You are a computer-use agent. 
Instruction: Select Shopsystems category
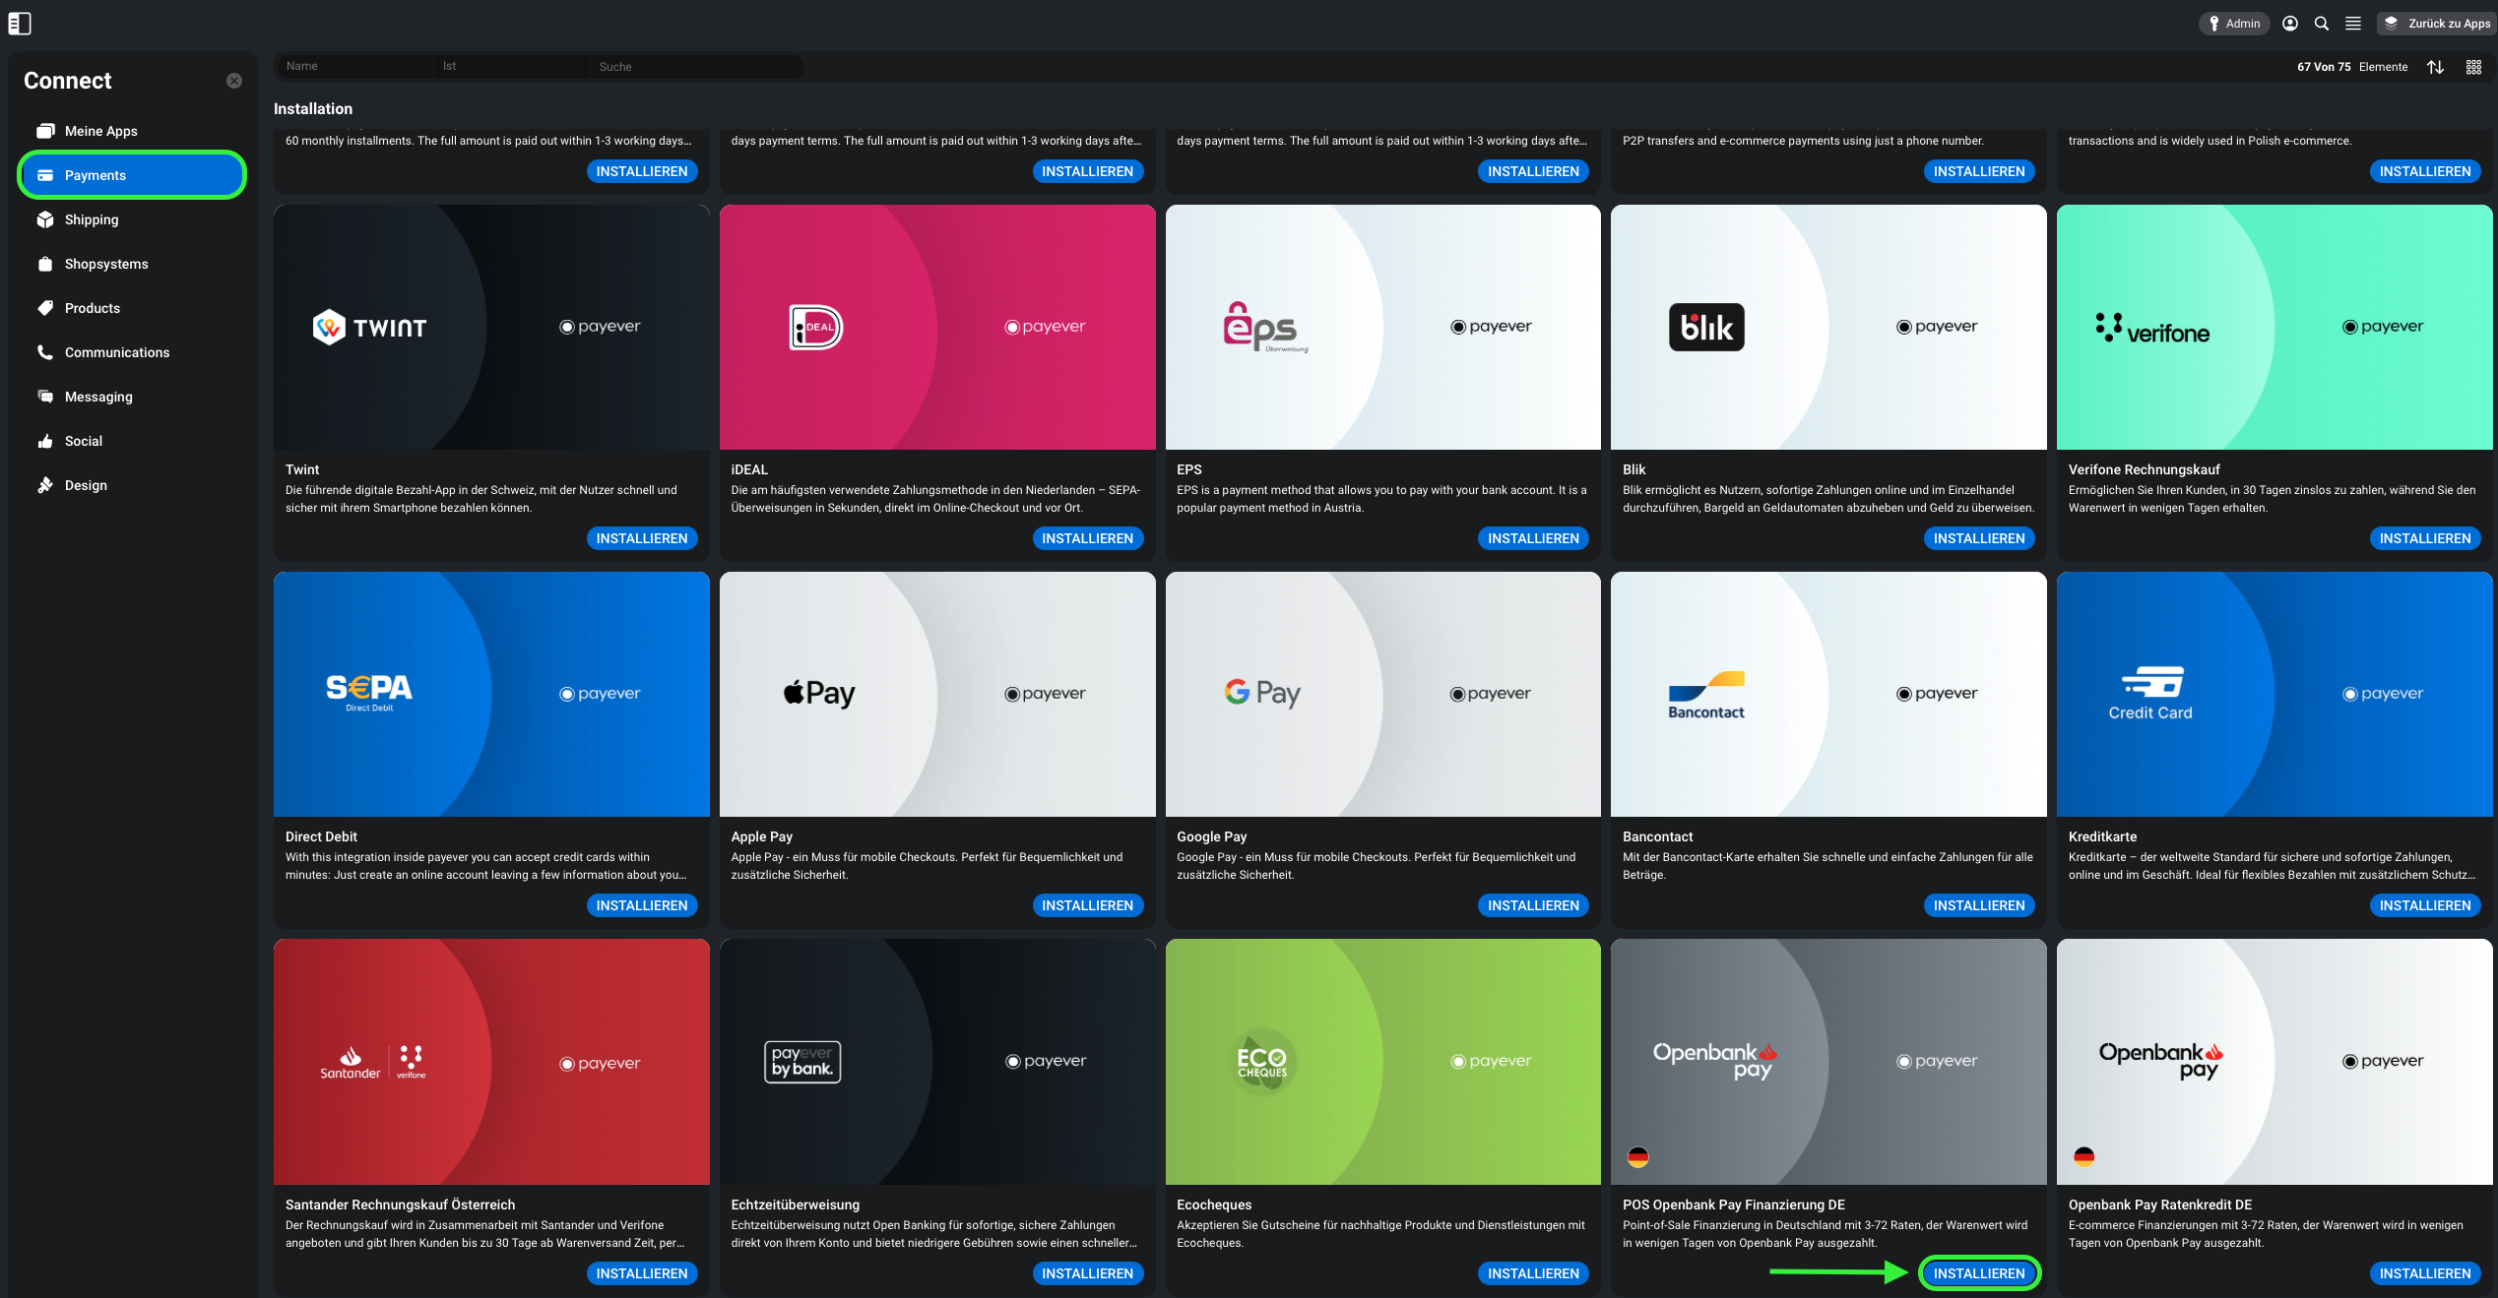(x=132, y=264)
